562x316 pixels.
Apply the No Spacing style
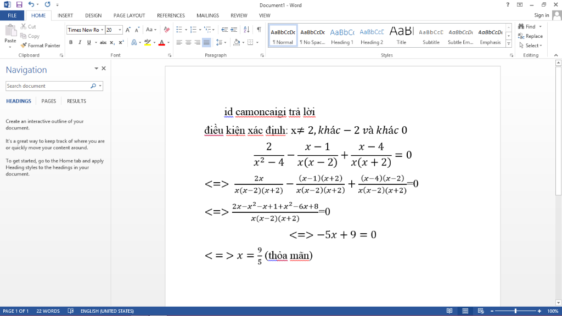(x=312, y=36)
